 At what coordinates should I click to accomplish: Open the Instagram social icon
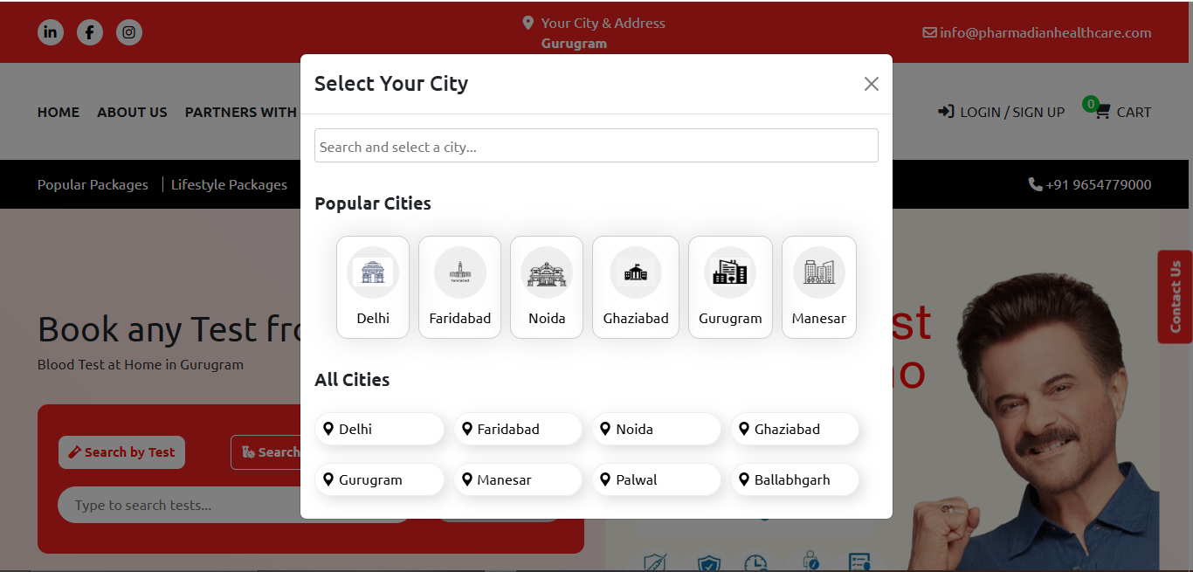tap(129, 32)
